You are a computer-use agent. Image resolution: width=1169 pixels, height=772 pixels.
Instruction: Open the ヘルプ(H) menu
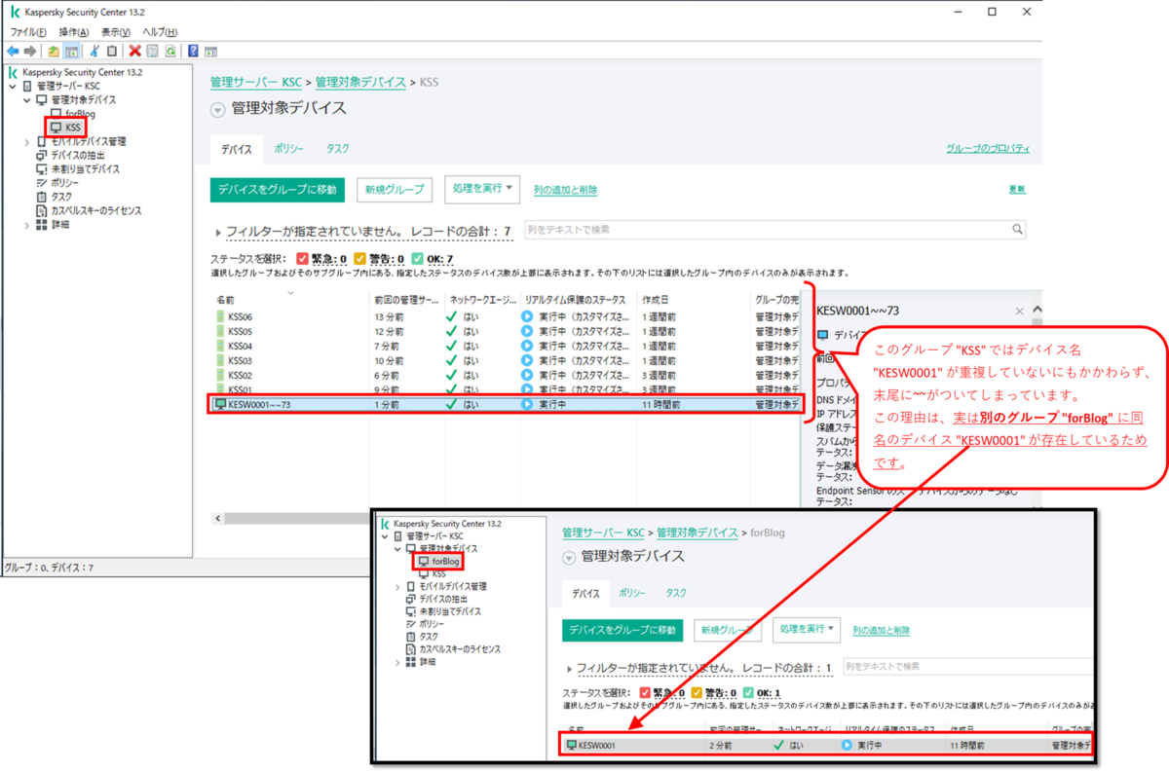click(160, 32)
